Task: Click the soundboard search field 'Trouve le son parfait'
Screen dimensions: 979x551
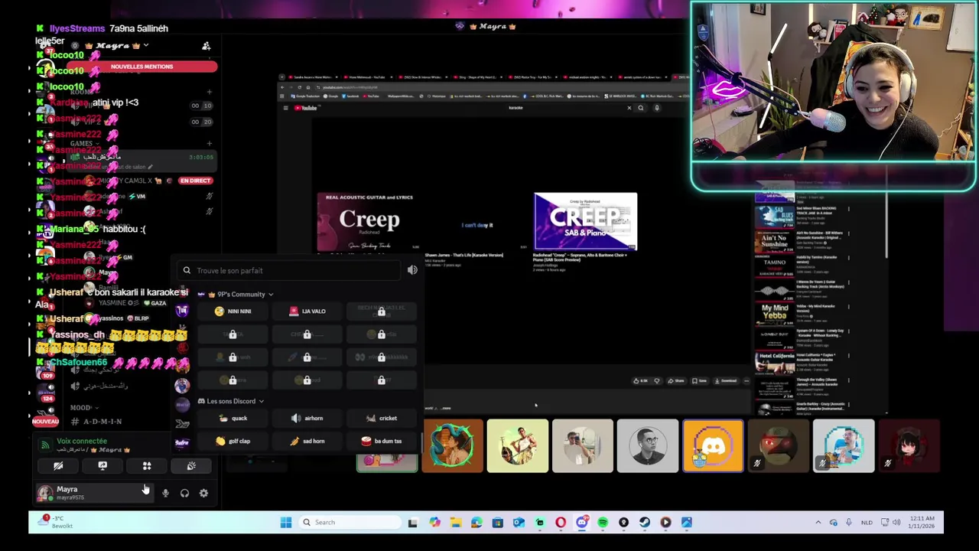Action: [x=289, y=270]
